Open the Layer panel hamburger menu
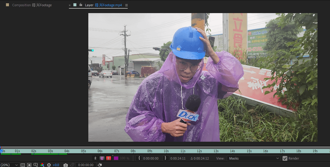 [x=127, y=5]
